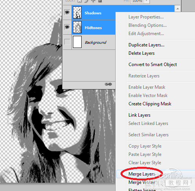Select Delete Layers menu entry
The width and height of the screenshot is (195, 191).
(x=141, y=53)
